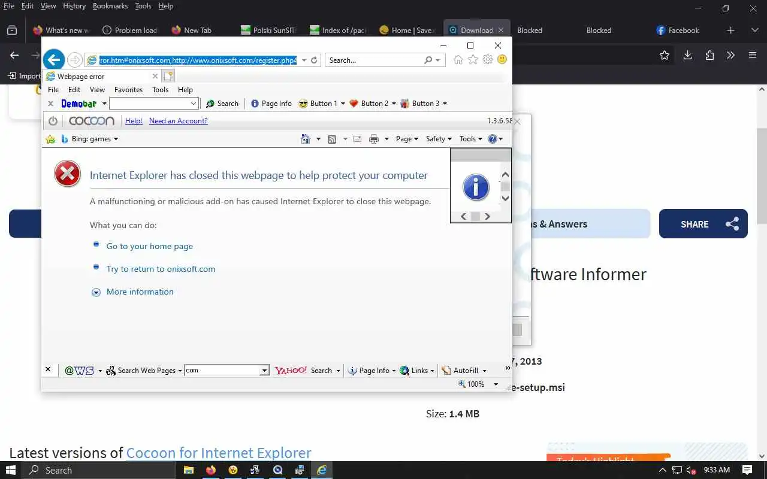Click the blue IE Back arrow button

pyautogui.click(x=54, y=59)
